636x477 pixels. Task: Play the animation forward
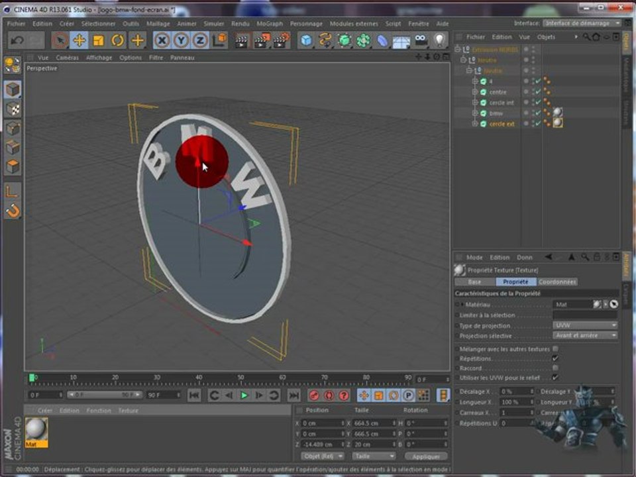click(244, 395)
